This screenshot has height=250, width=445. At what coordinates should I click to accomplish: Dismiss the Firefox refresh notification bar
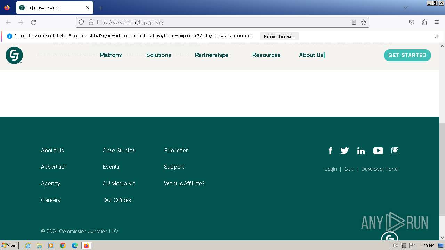coord(437,36)
